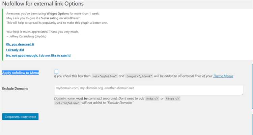Choose the 'I already did' link
The image size is (253, 135).
[x=15, y=50]
